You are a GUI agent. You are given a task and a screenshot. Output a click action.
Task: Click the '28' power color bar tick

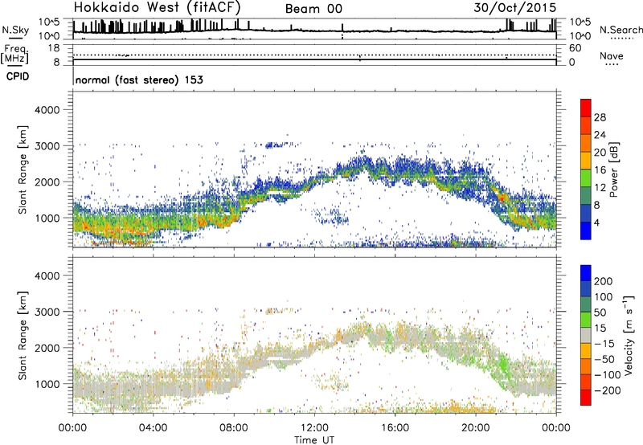(600, 117)
